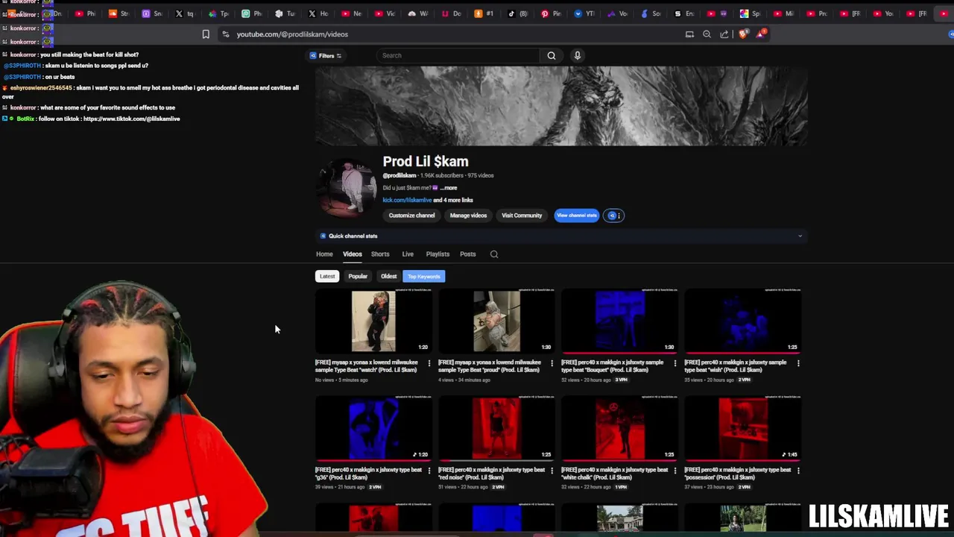The image size is (954, 537).
Task: Click the channel banner image
Action: [560, 106]
